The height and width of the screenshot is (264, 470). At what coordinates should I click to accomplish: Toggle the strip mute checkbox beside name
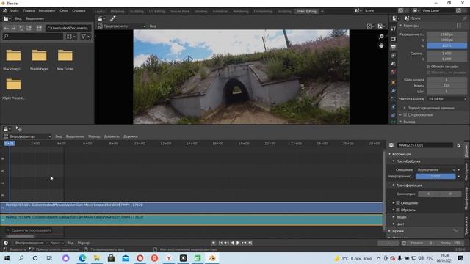[x=458, y=145]
